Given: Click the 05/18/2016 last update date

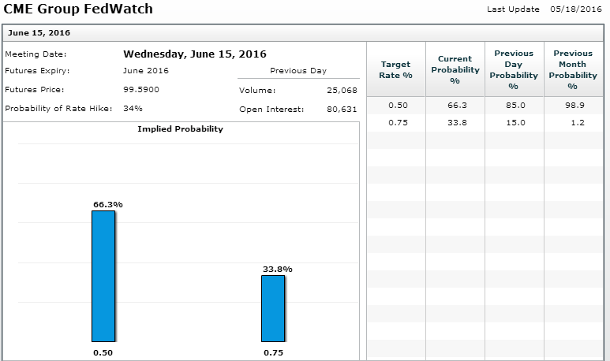Looking at the screenshot, I should point(576,9).
